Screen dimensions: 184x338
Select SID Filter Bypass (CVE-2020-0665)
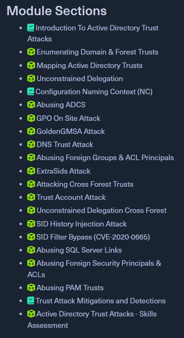point(93,237)
